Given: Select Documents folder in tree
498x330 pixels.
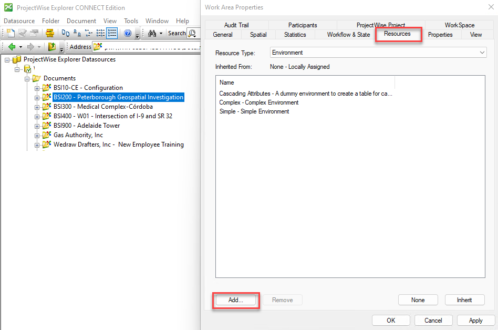Looking at the screenshot, I should [59, 78].
